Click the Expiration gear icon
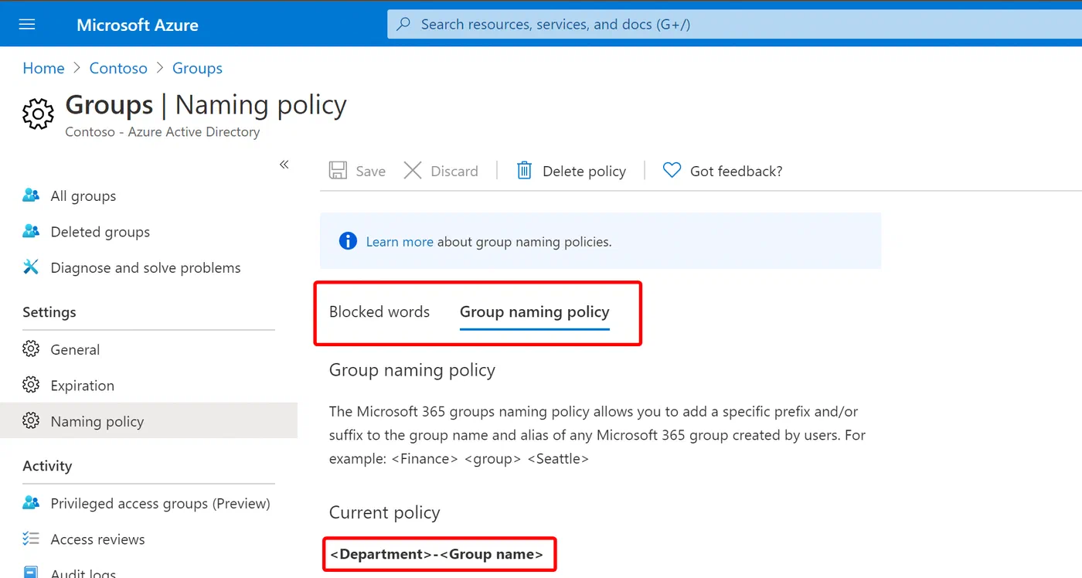 (31, 384)
